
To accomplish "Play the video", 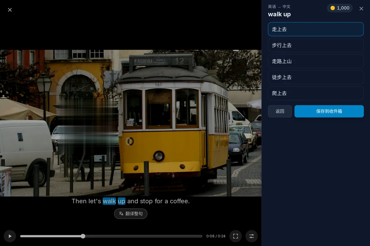I will pyautogui.click(x=10, y=236).
